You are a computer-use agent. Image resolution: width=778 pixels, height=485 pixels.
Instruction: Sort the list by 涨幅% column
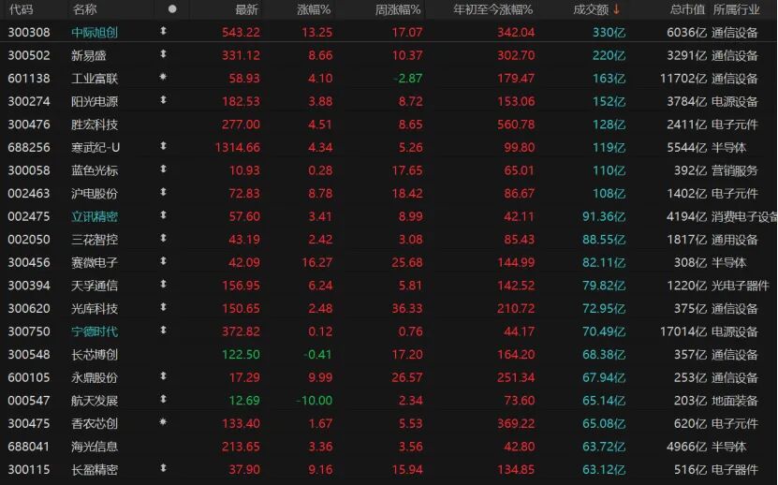[x=314, y=9]
